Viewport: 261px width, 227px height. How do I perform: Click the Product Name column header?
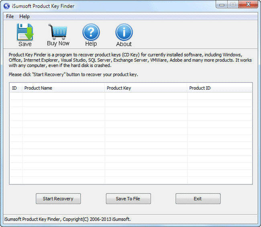pyautogui.click(x=63, y=88)
